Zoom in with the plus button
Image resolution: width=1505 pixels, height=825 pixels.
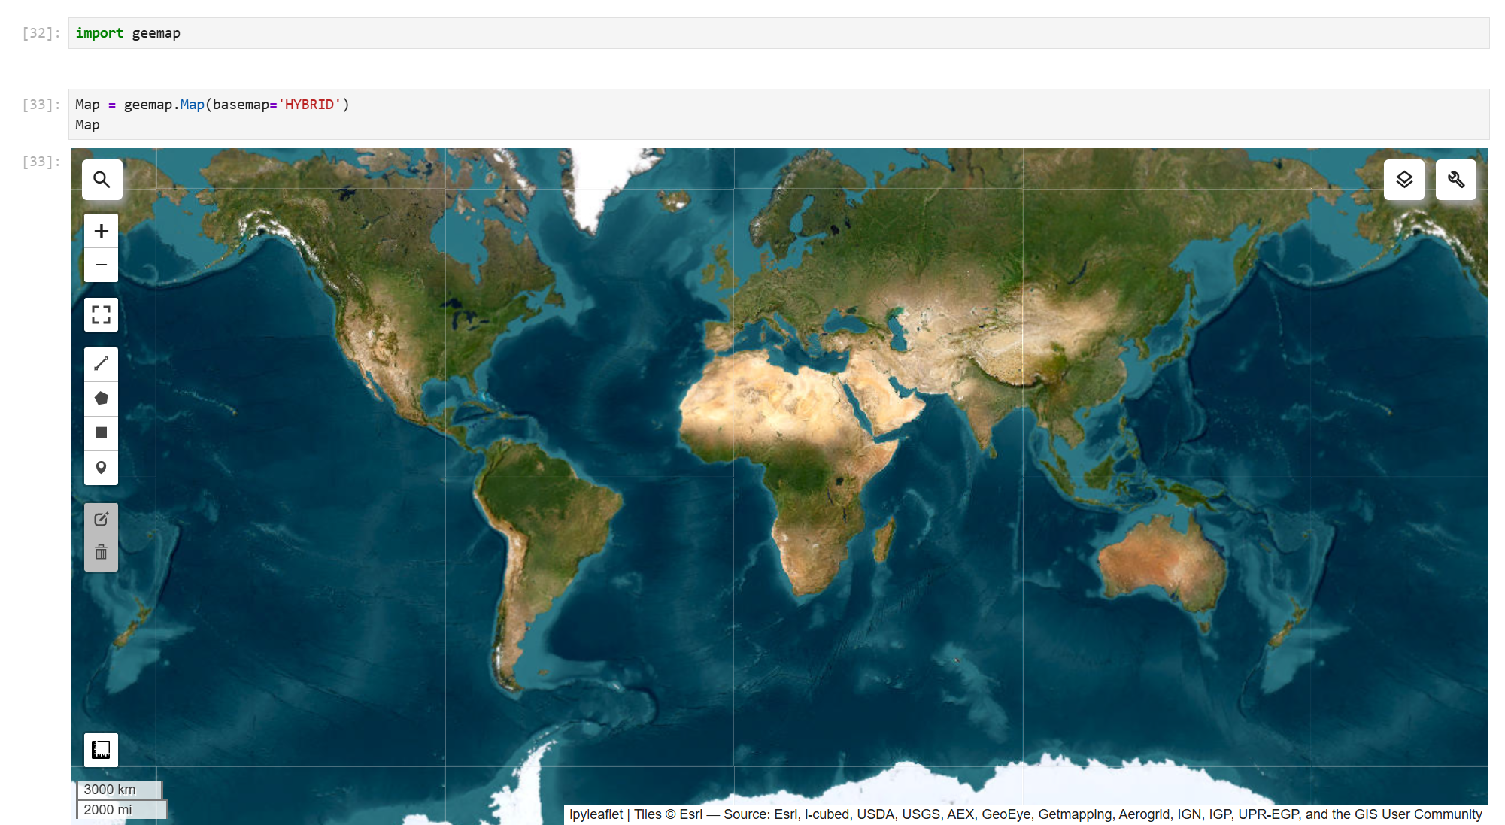click(x=102, y=231)
